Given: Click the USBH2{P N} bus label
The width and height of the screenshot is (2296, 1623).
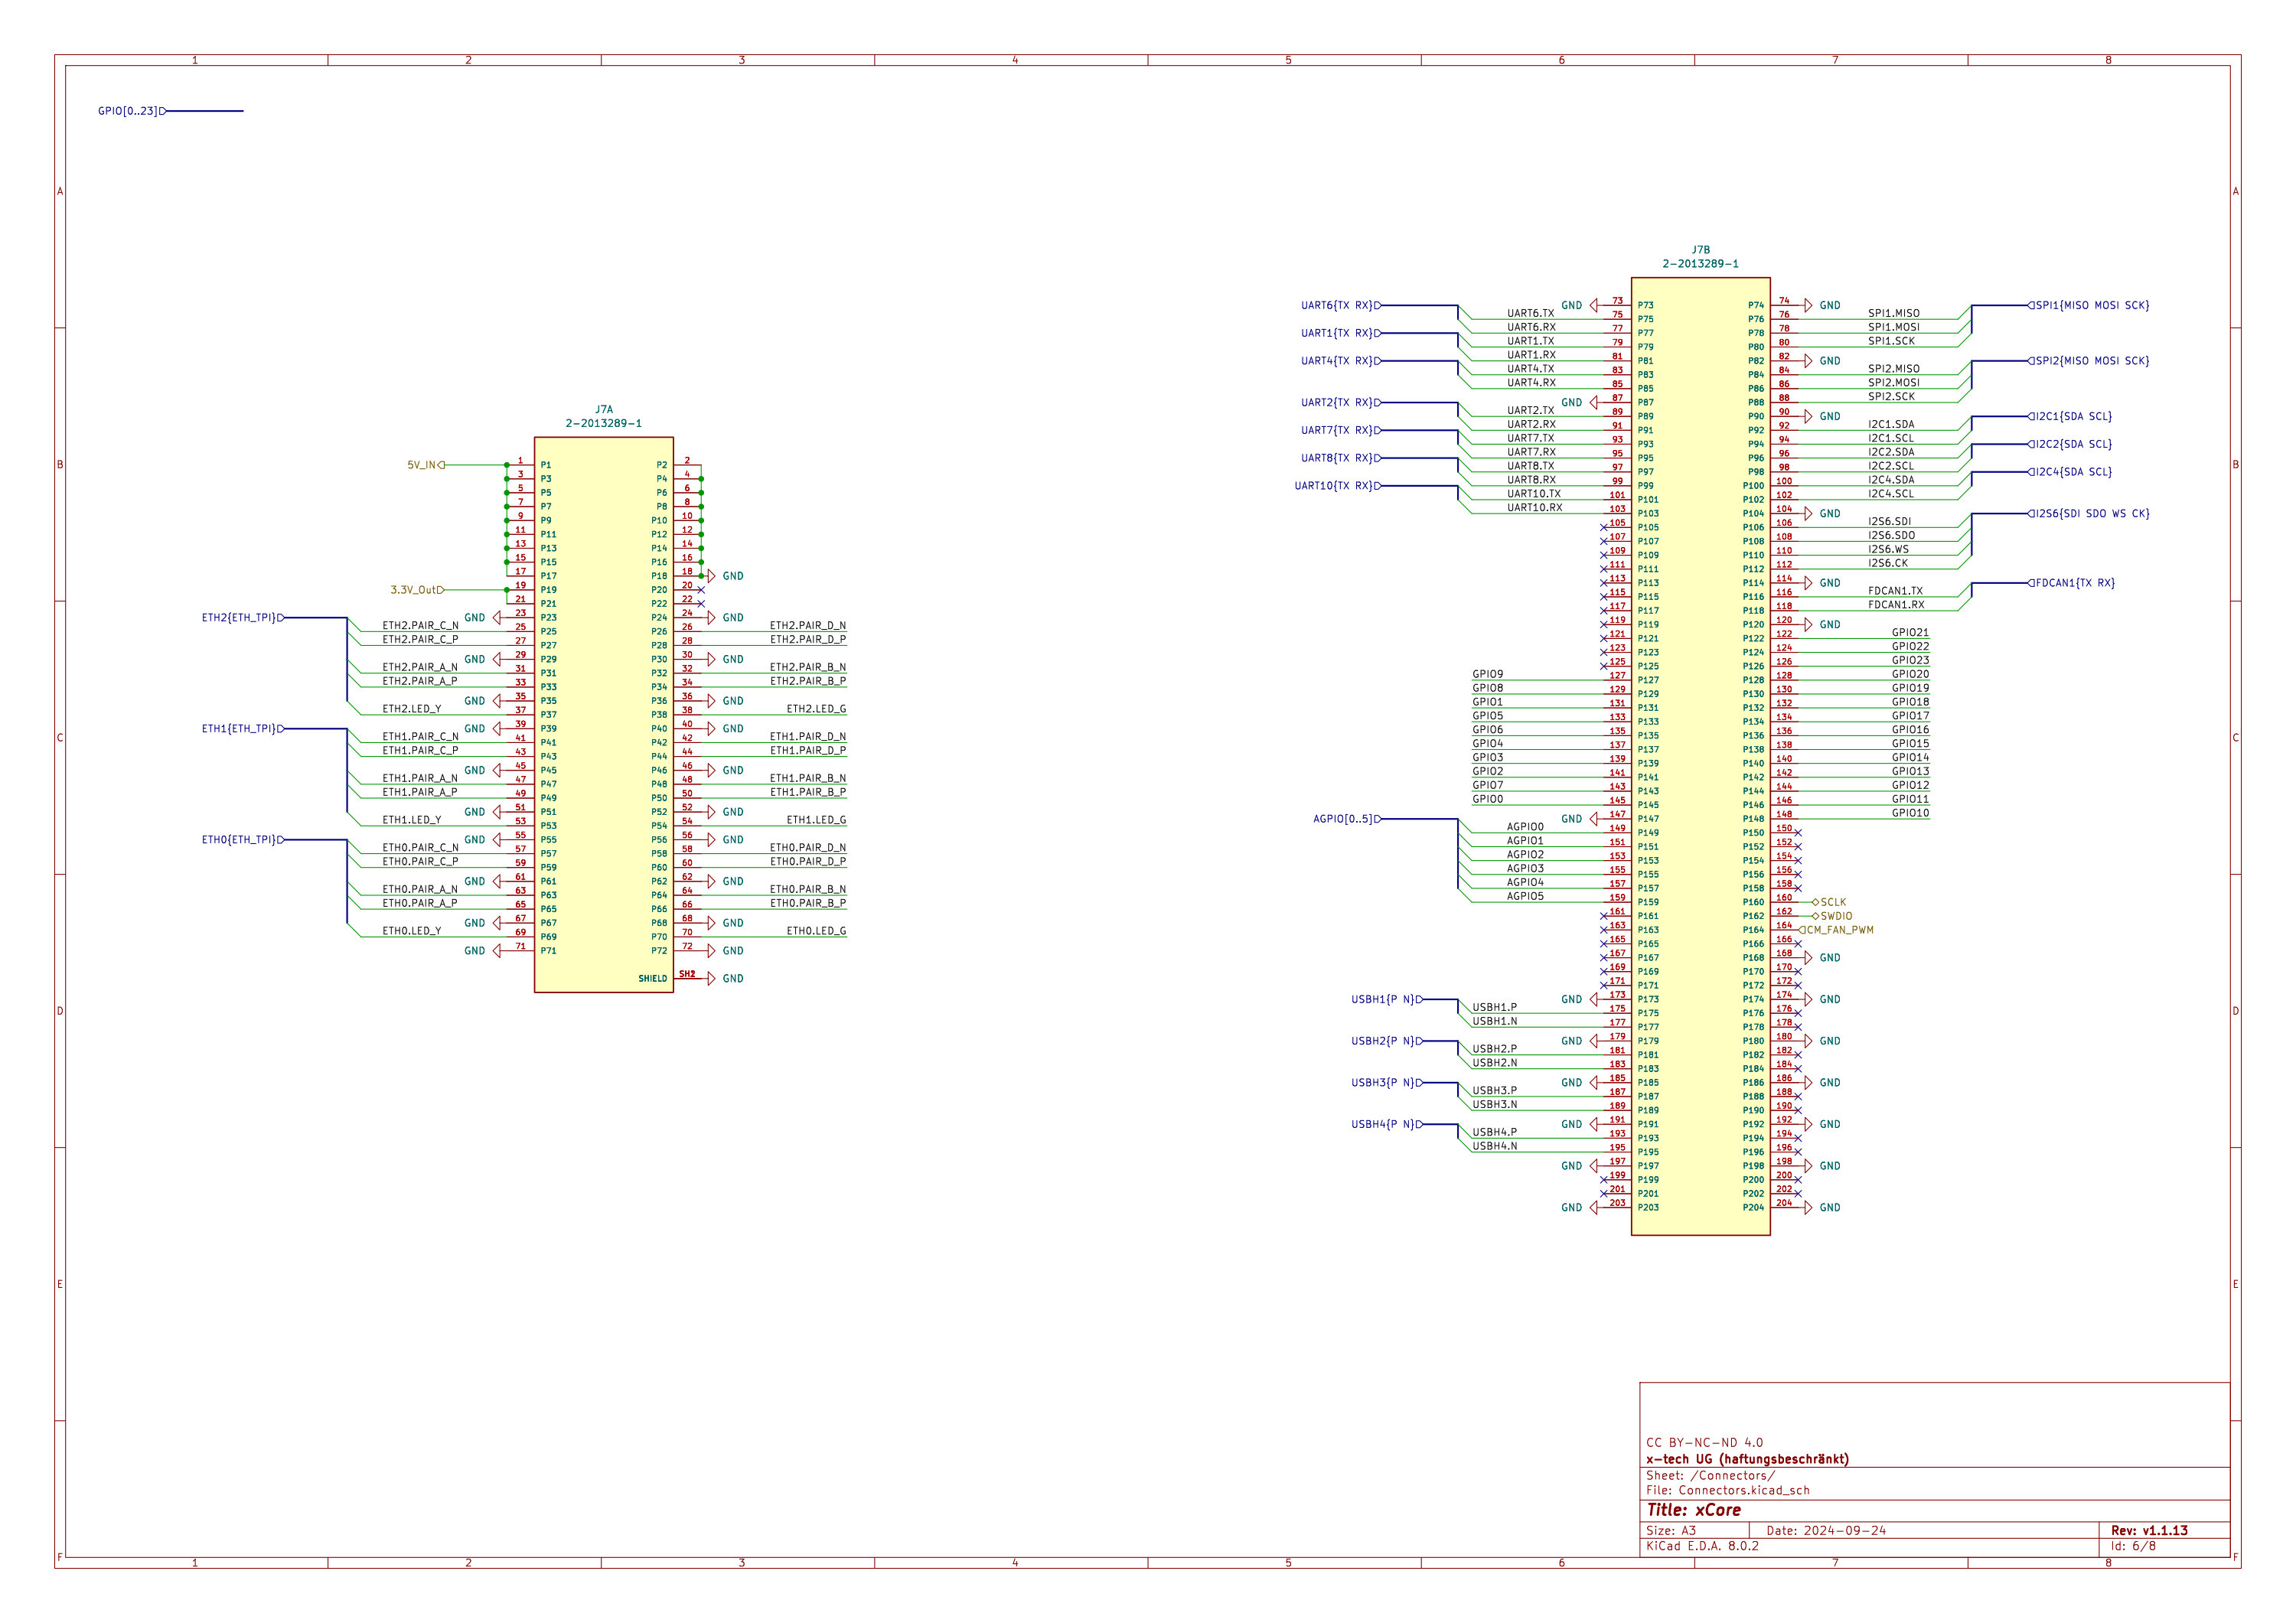Looking at the screenshot, I should tap(1387, 1041).
